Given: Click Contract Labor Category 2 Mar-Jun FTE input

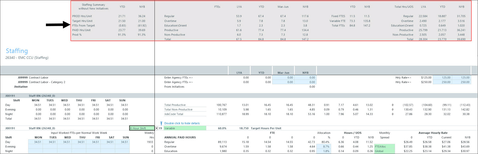Looking at the screenshot, I should (283, 82).
